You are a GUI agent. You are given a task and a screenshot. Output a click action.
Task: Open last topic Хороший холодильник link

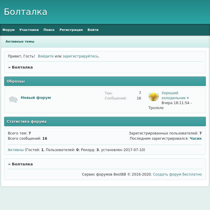[175, 95]
